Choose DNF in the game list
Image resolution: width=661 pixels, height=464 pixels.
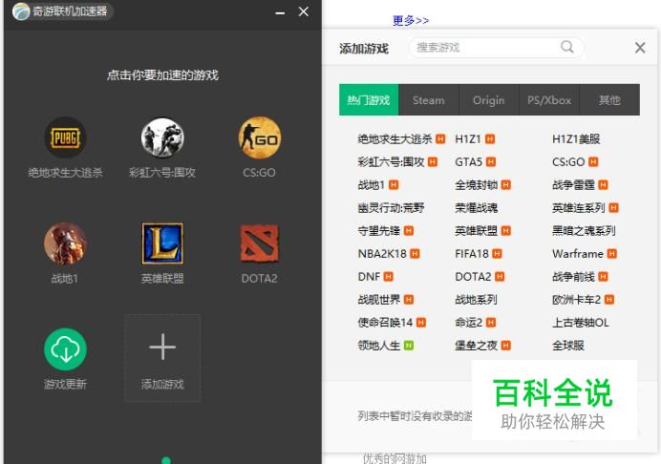369,277
